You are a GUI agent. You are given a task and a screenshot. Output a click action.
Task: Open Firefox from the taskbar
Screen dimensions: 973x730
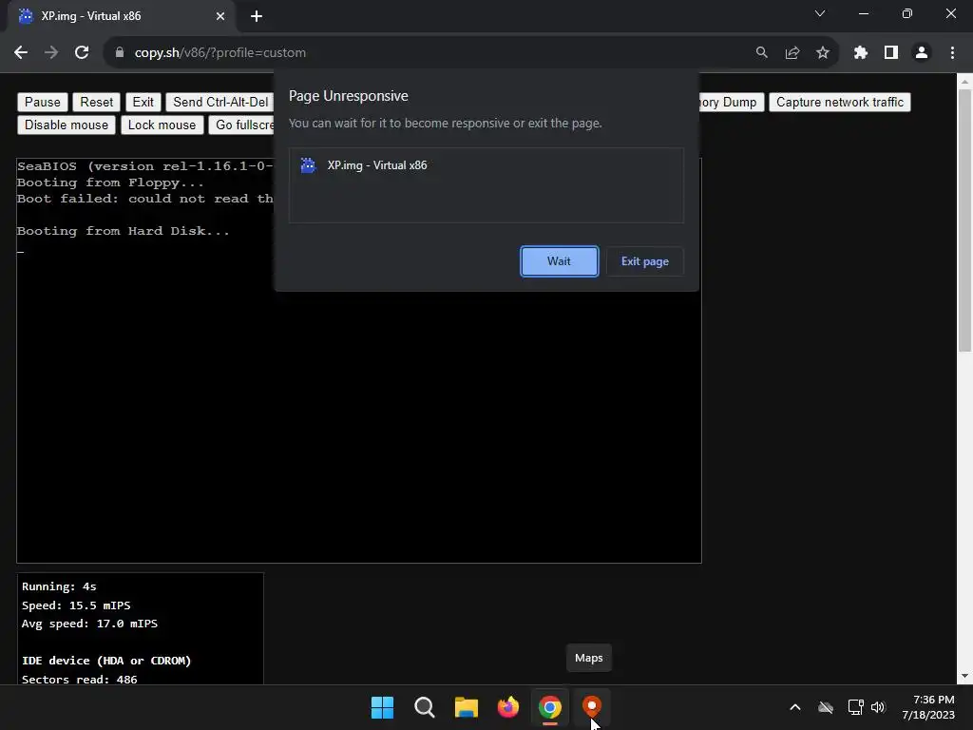(x=508, y=707)
